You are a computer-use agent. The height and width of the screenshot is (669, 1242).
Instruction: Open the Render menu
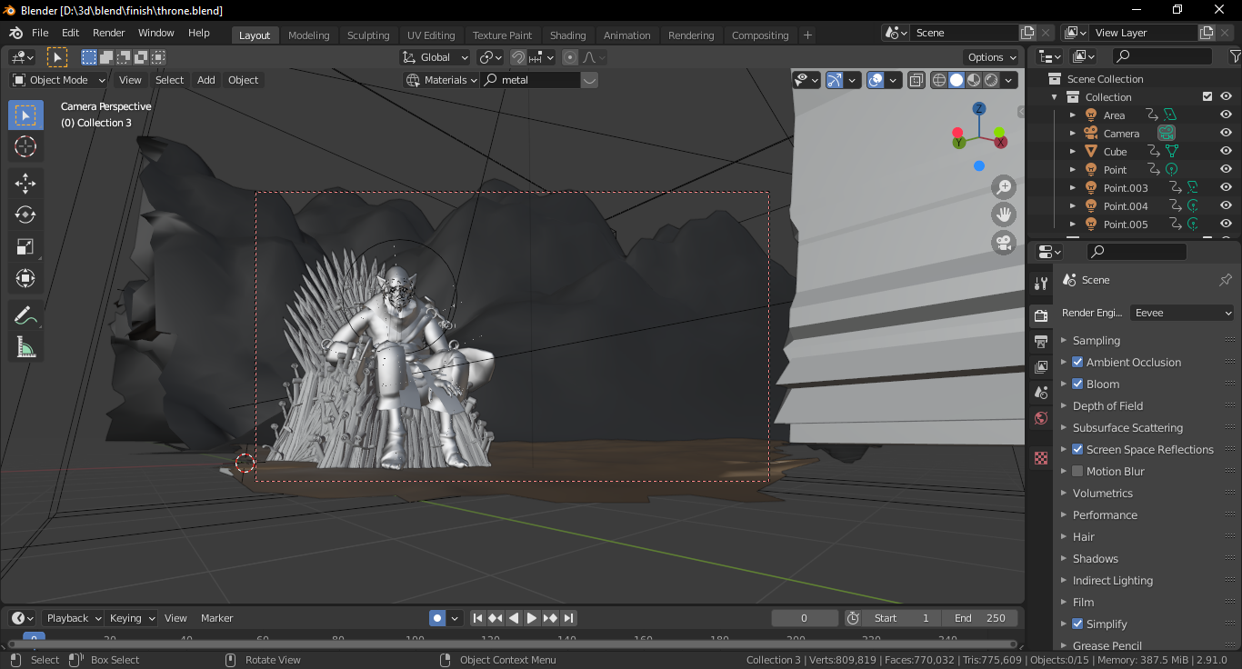tap(109, 33)
